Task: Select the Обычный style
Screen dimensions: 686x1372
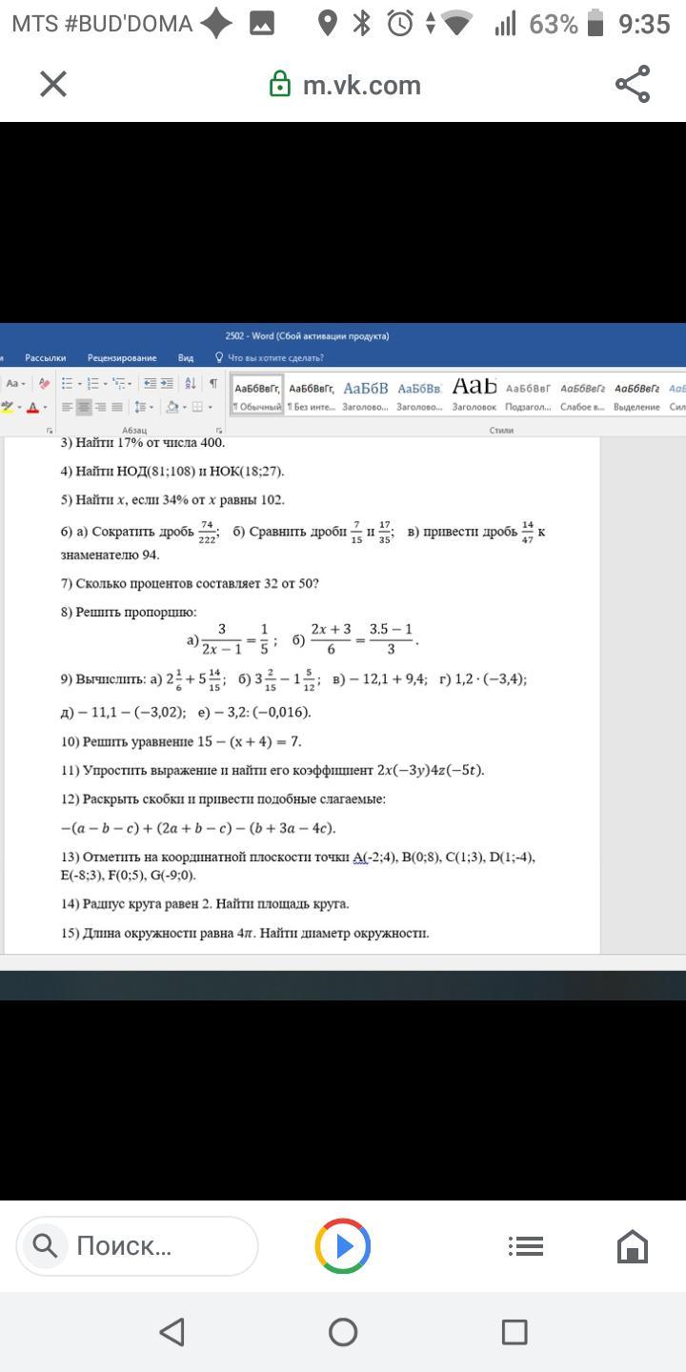Action: (257, 396)
